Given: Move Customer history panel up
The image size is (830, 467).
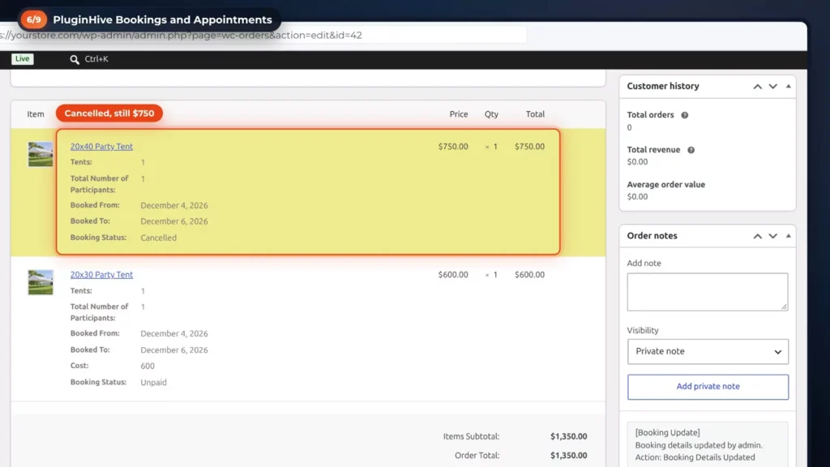Looking at the screenshot, I should pos(758,86).
